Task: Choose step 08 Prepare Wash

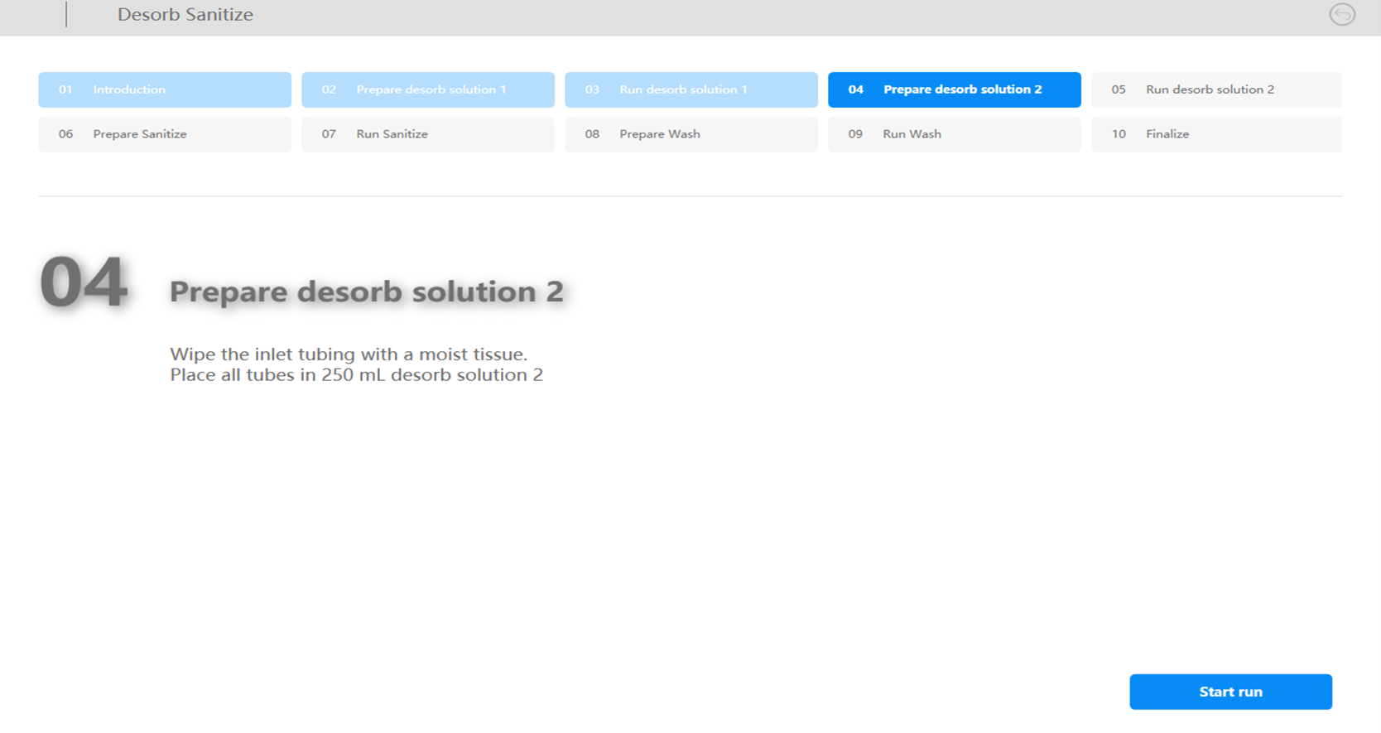Action: click(690, 134)
